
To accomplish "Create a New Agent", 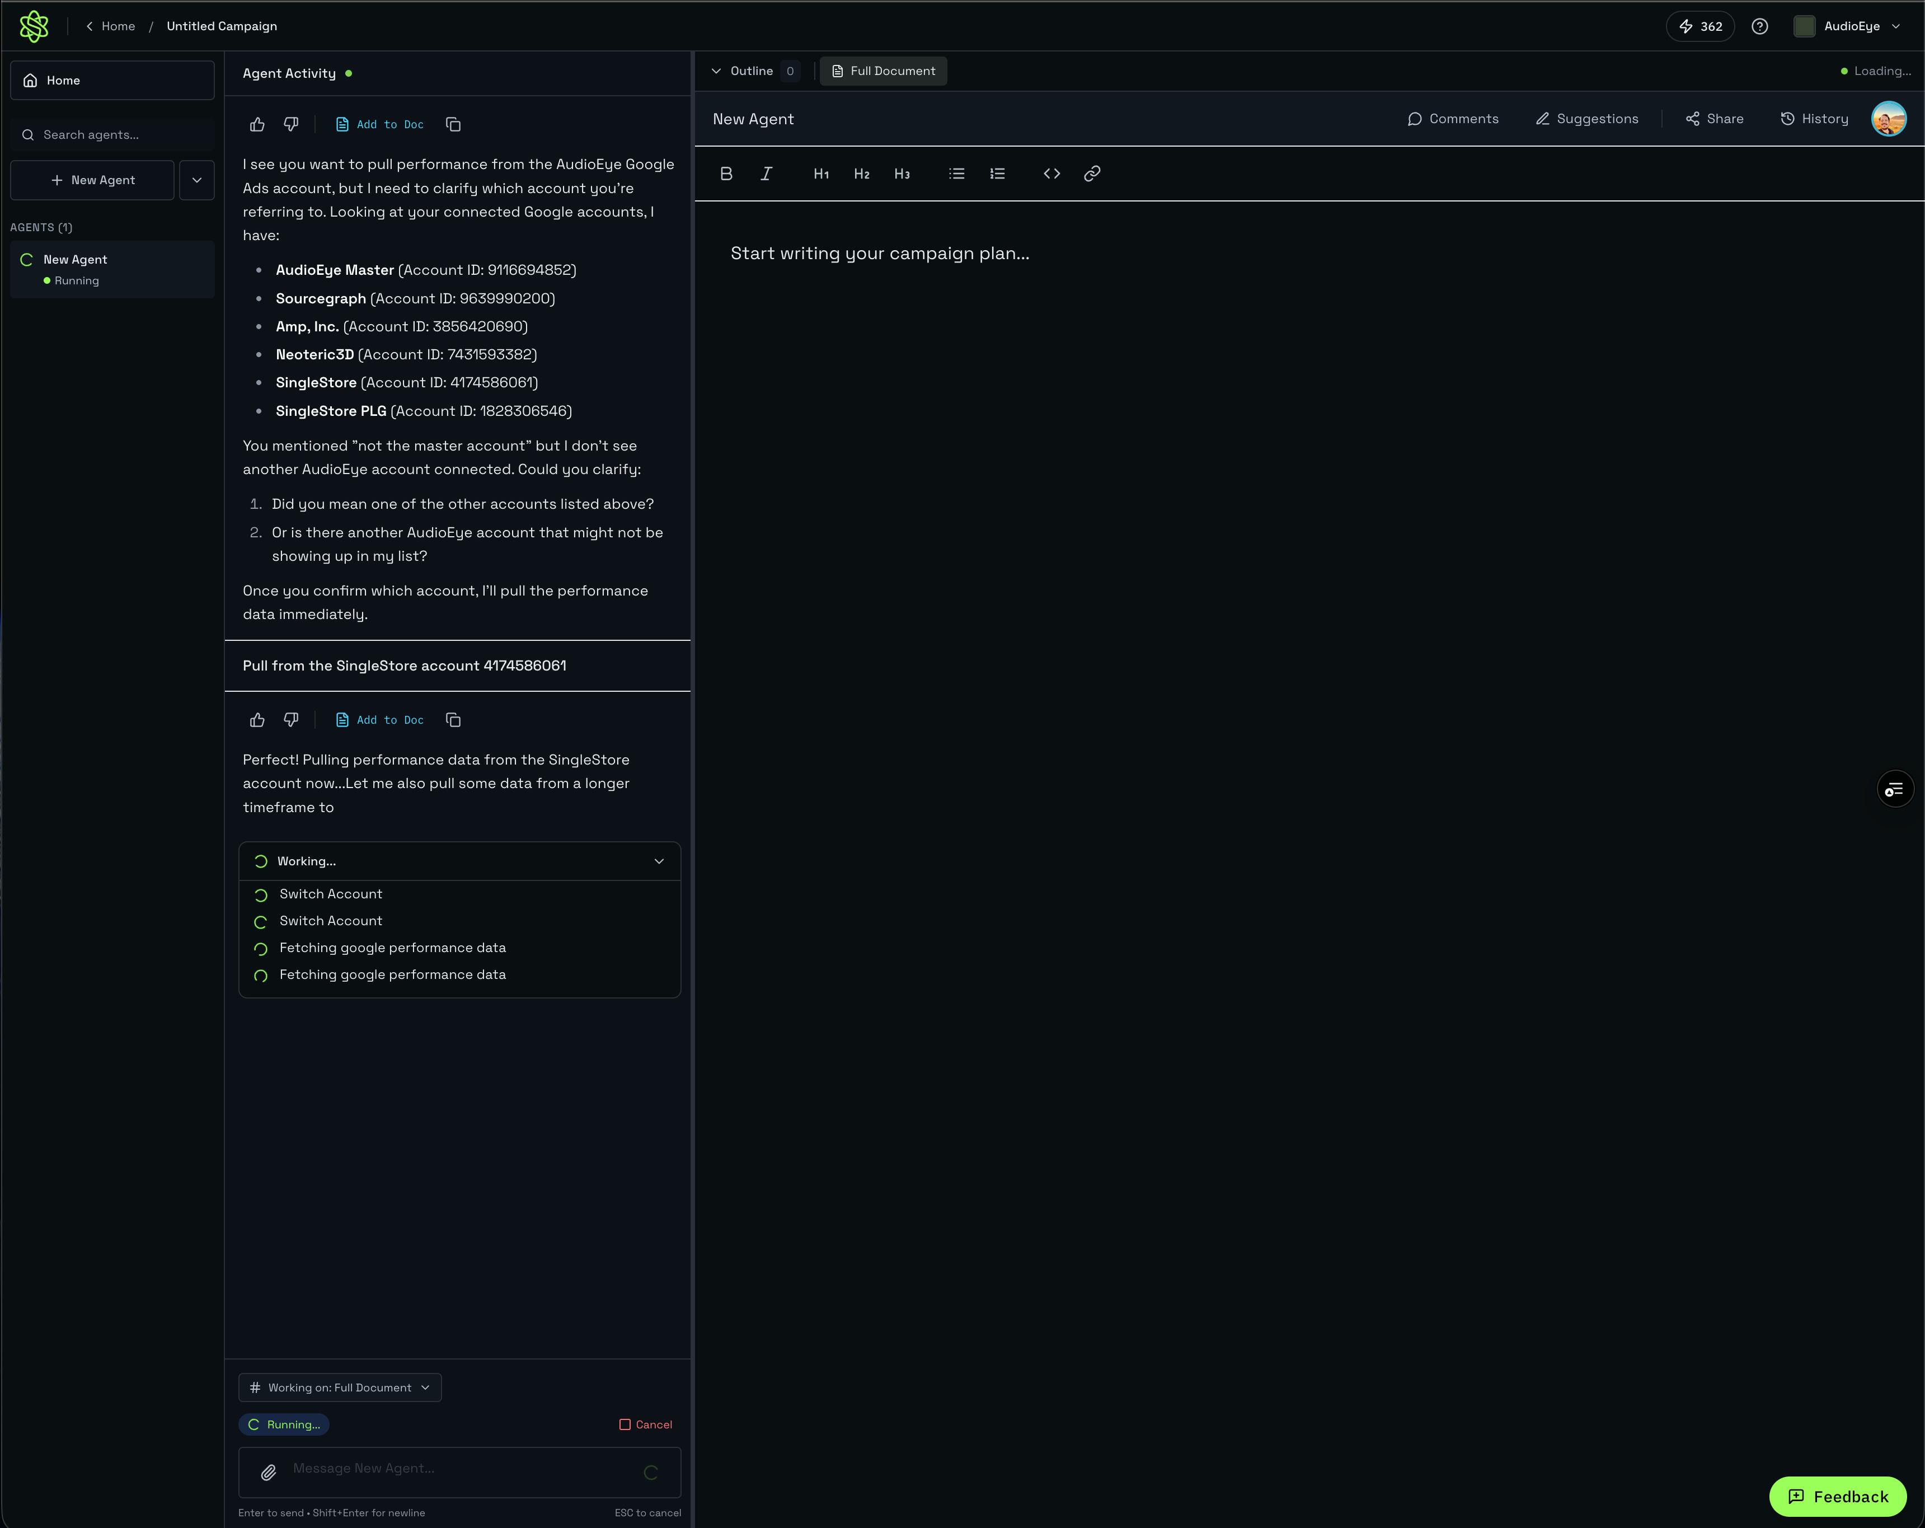I will pos(93,180).
